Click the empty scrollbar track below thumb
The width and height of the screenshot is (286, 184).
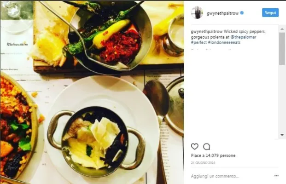pos(282,98)
